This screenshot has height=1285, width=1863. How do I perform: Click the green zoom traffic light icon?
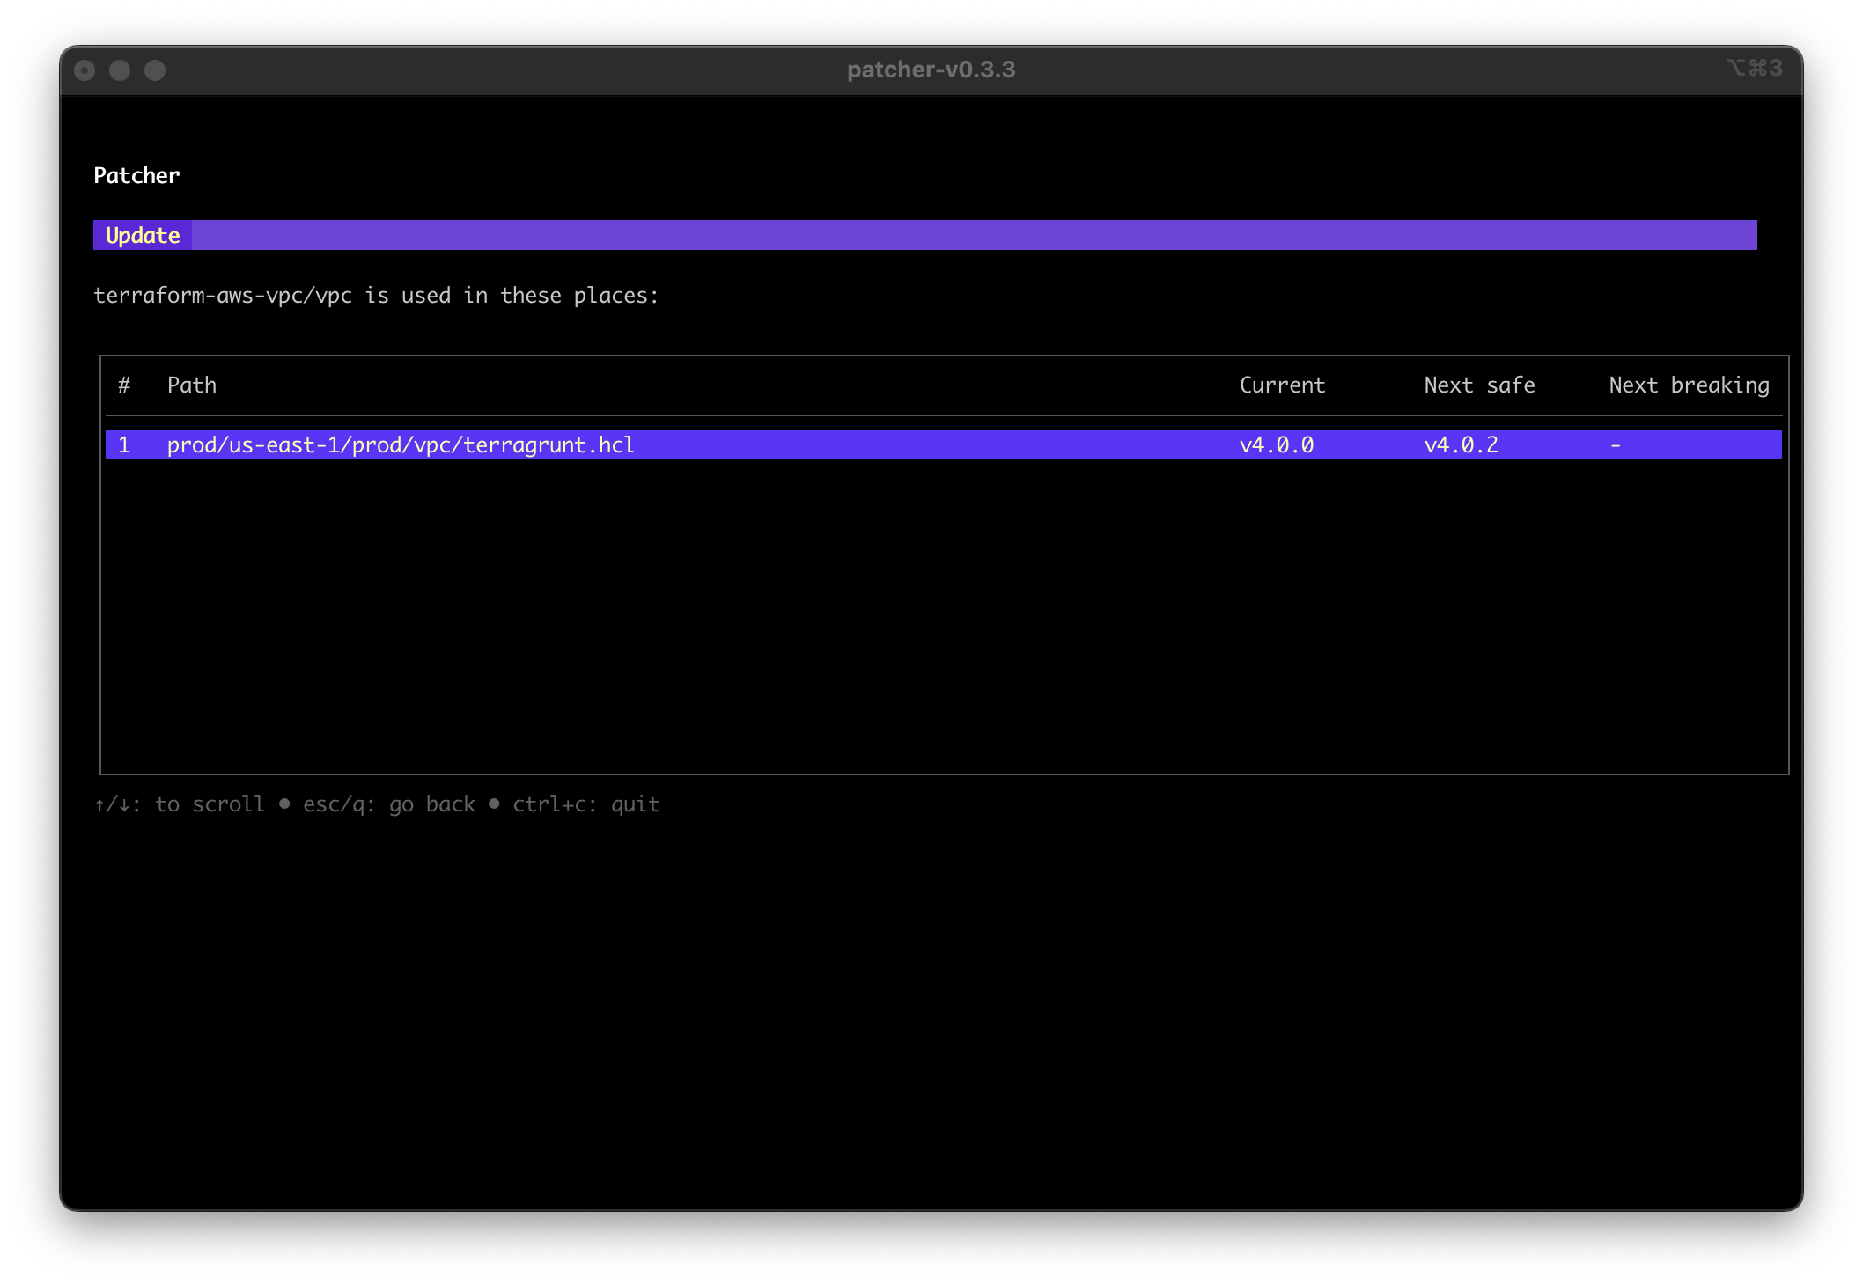pos(157,70)
